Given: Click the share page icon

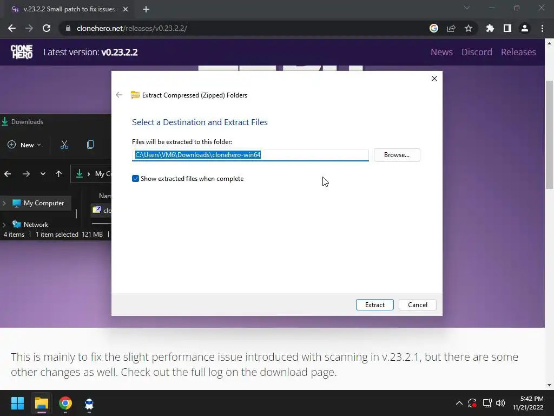Looking at the screenshot, I should (451, 28).
